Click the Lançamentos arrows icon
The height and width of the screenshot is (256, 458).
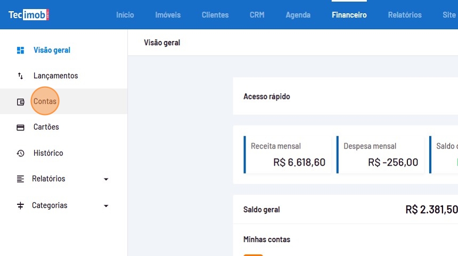(x=21, y=76)
